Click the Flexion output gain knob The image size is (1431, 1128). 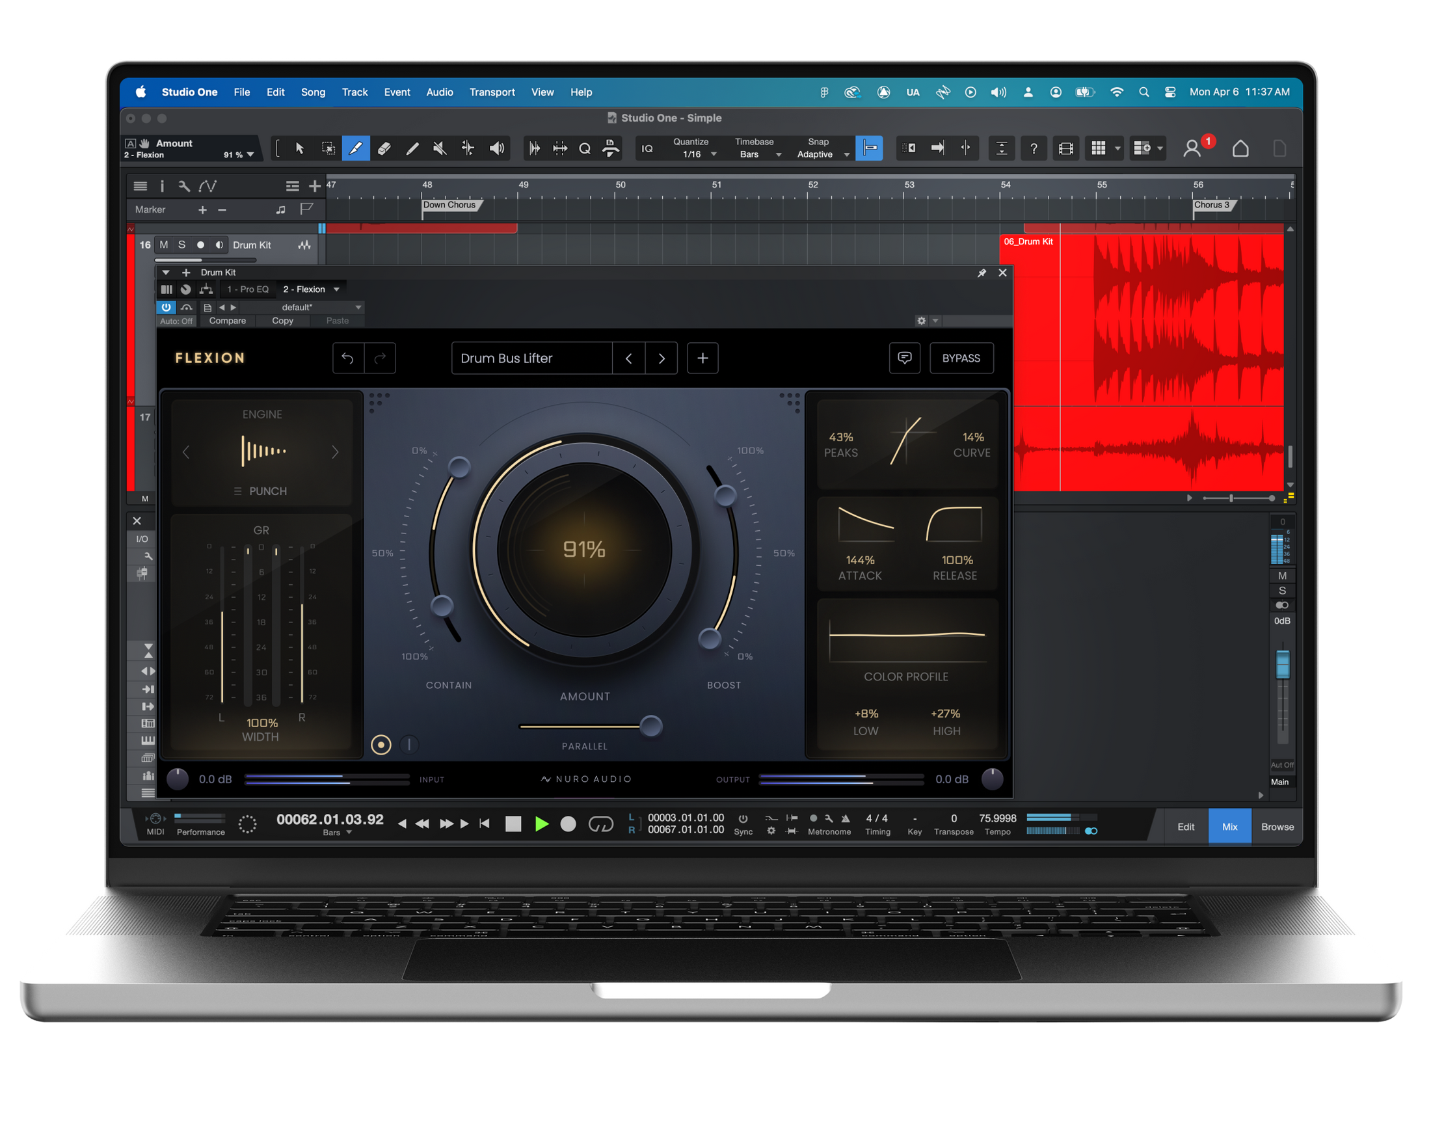coord(992,779)
